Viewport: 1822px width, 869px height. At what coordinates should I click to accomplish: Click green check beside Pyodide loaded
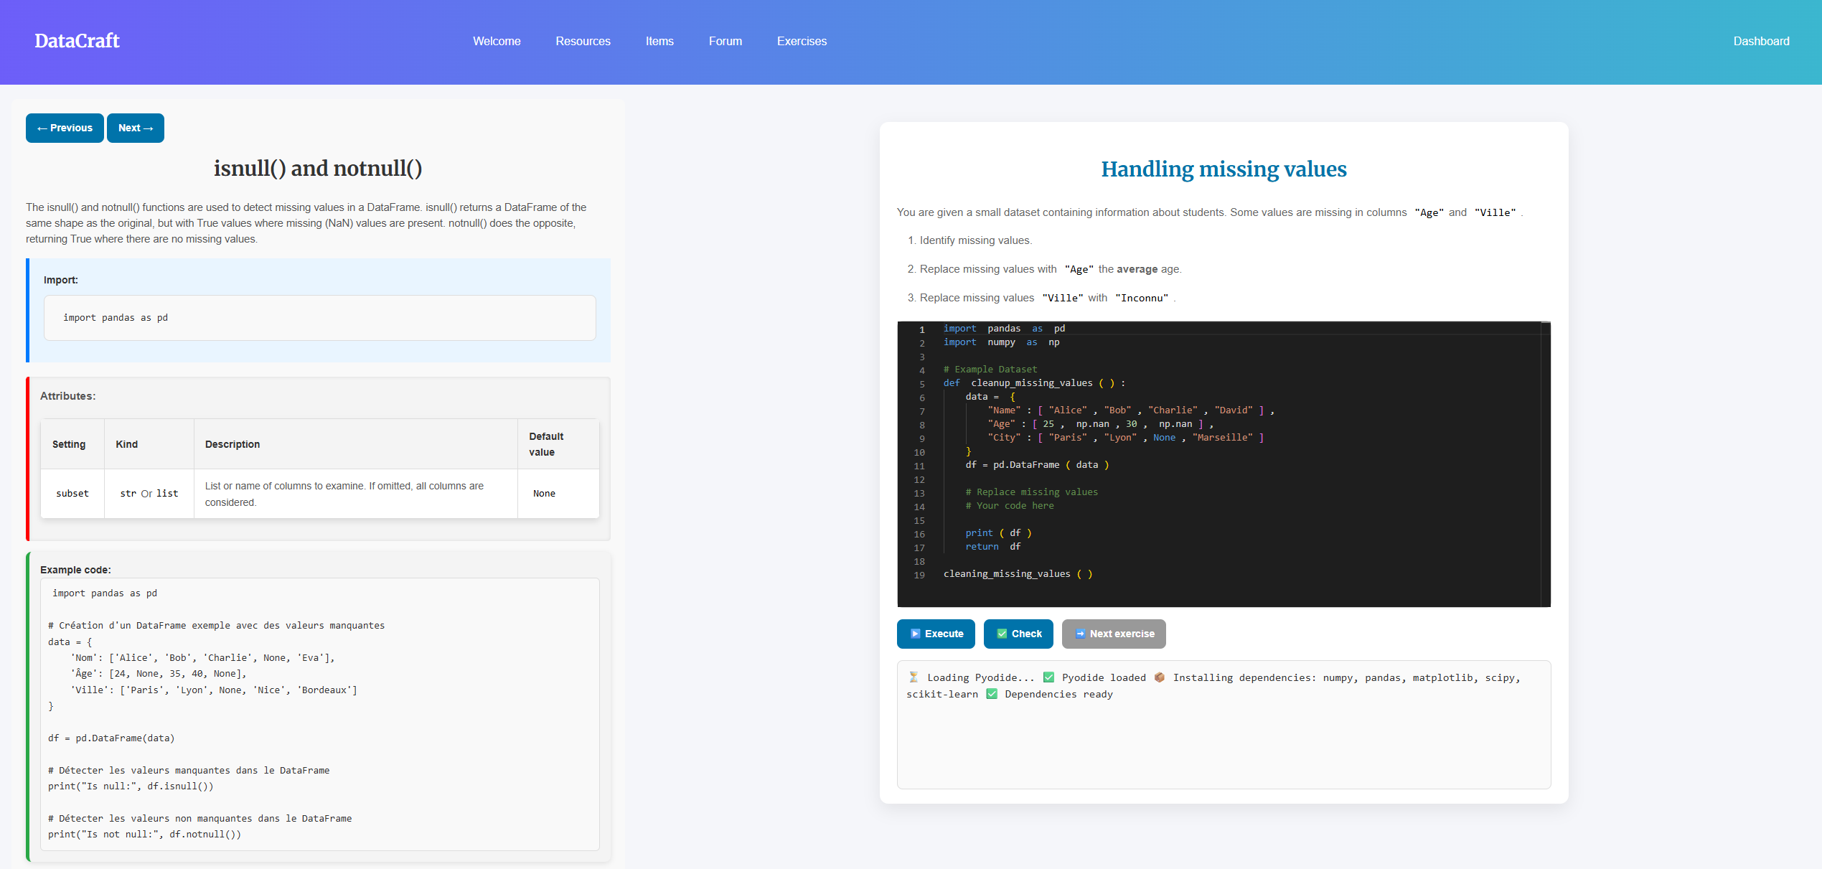(x=1048, y=677)
